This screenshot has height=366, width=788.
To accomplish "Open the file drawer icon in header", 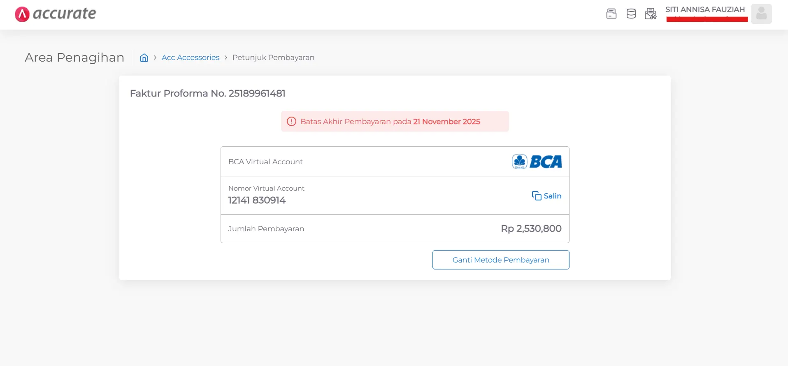I will pos(611,14).
